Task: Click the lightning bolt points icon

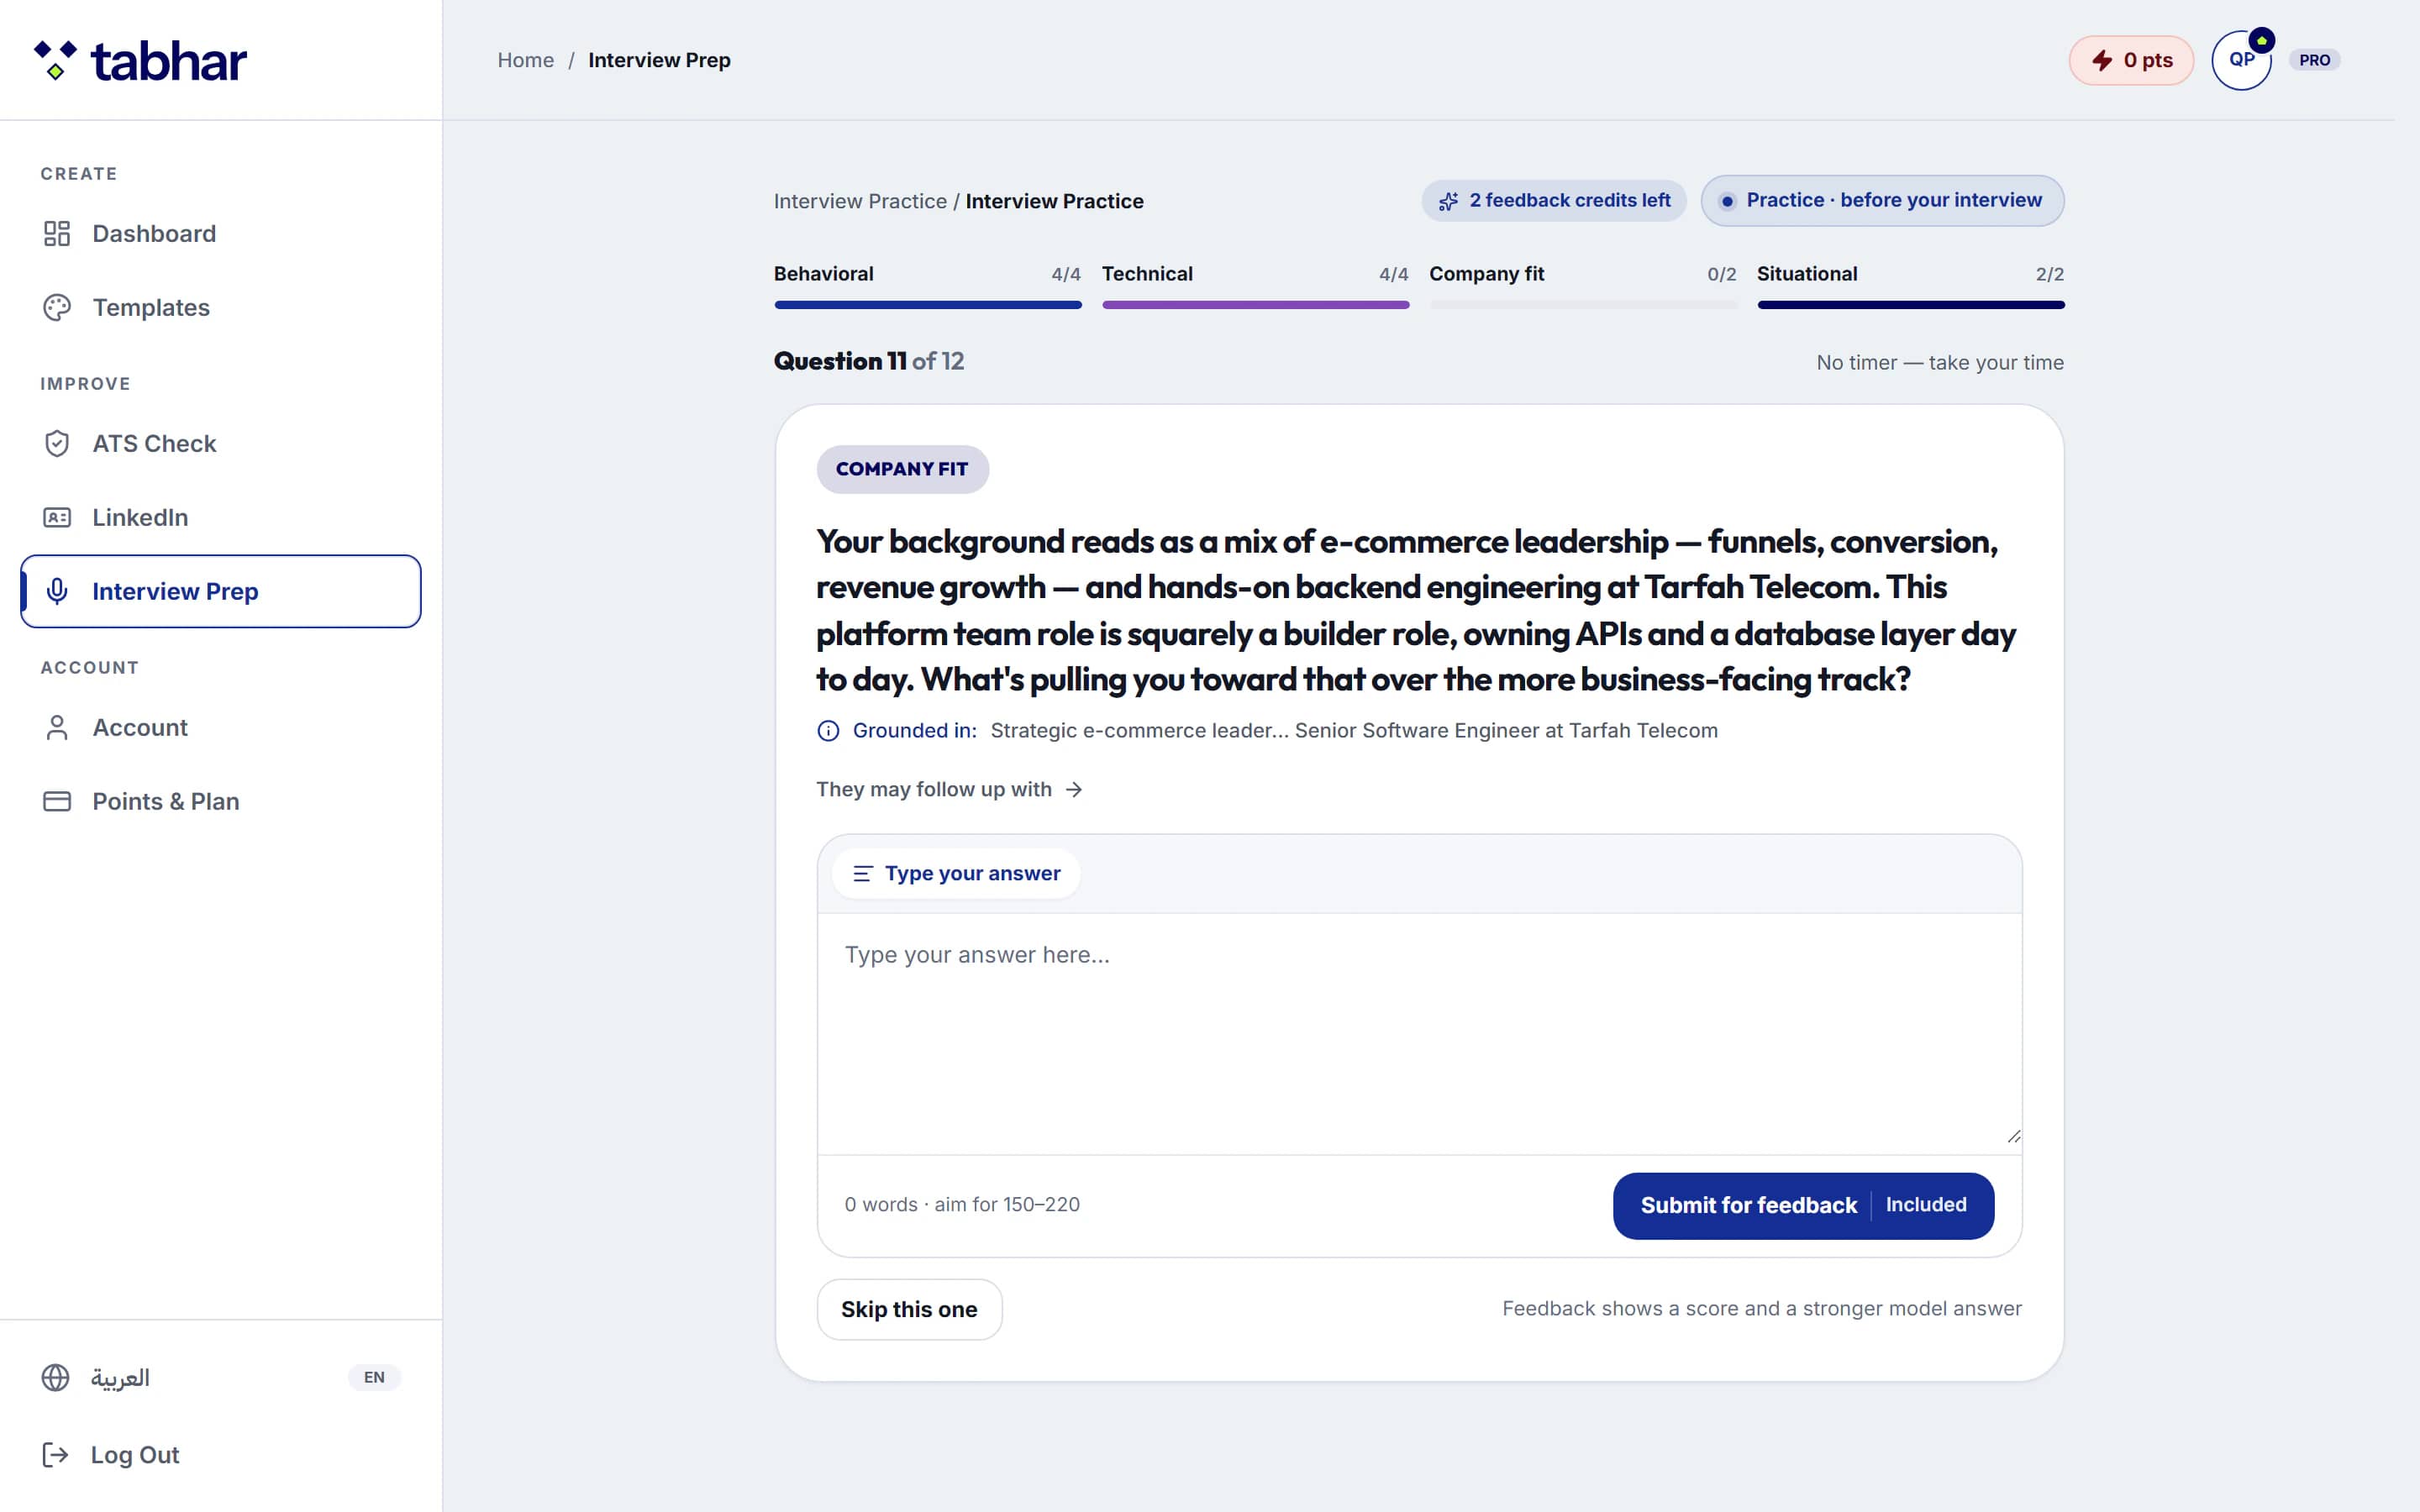Action: click(x=2102, y=60)
